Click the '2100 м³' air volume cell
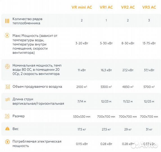 point(82,87)
